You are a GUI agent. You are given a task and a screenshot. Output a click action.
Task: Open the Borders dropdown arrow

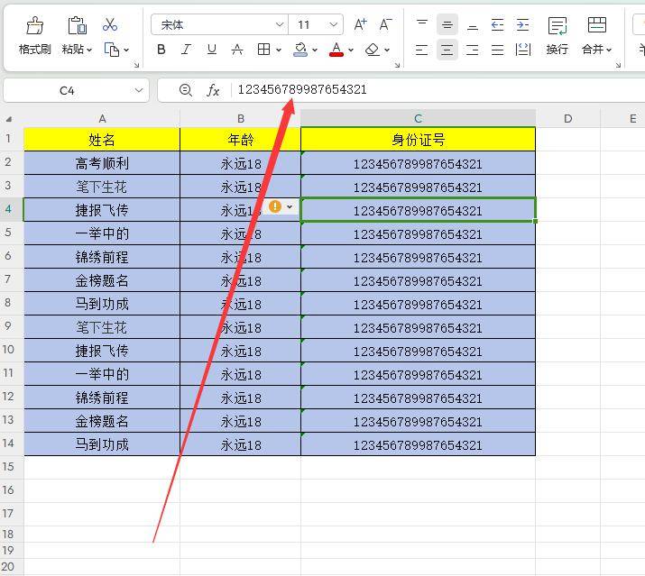click(x=279, y=50)
